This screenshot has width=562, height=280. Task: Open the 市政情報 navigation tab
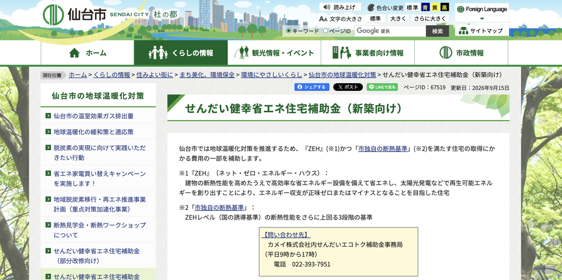click(x=461, y=53)
